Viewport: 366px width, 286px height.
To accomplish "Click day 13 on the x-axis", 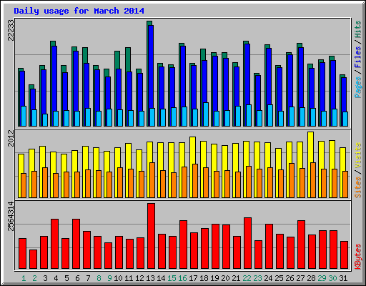I will 150,278.
